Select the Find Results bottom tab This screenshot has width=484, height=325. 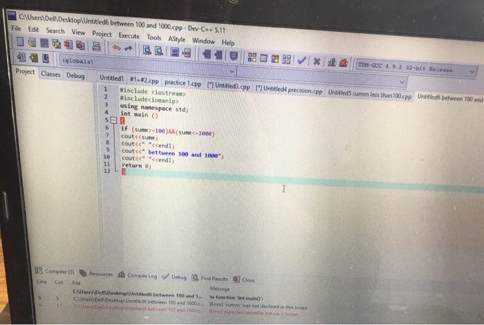[x=210, y=279]
